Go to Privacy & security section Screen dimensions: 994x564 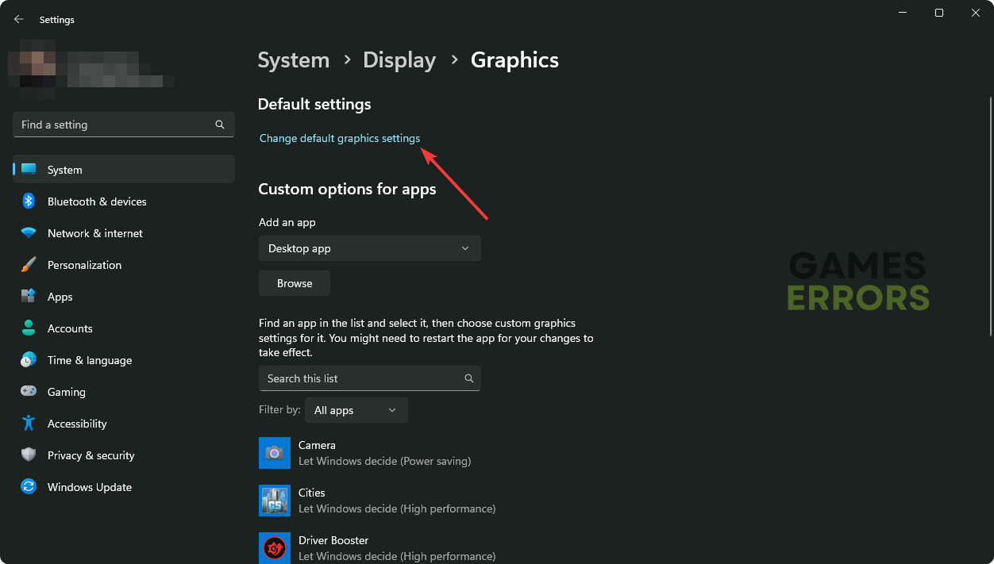(91, 455)
